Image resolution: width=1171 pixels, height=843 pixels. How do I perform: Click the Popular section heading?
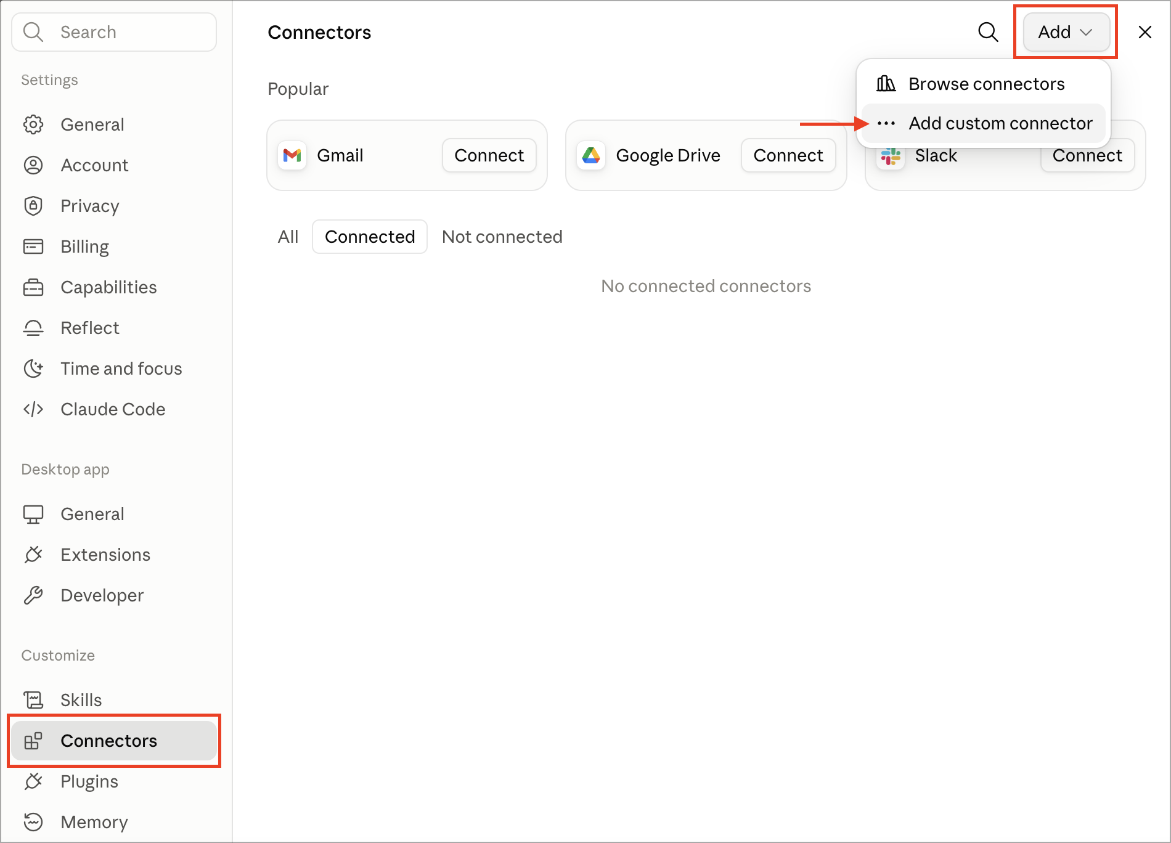coord(298,89)
